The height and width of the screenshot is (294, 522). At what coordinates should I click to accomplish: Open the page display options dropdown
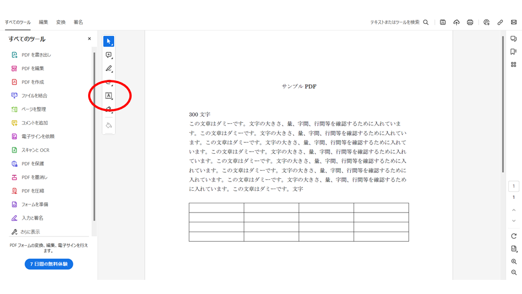click(x=514, y=249)
